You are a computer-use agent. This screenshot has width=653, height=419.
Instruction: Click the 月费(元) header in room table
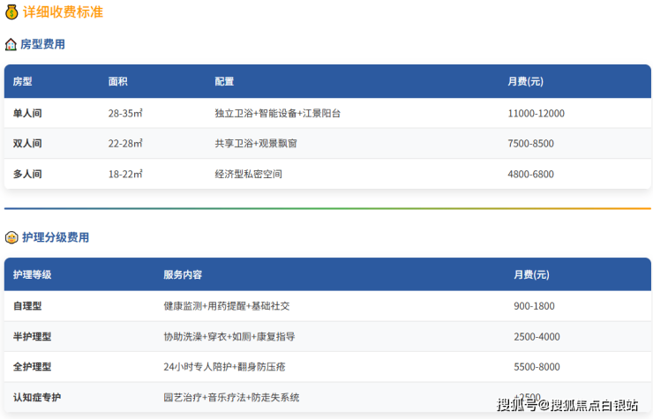[525, 81]
